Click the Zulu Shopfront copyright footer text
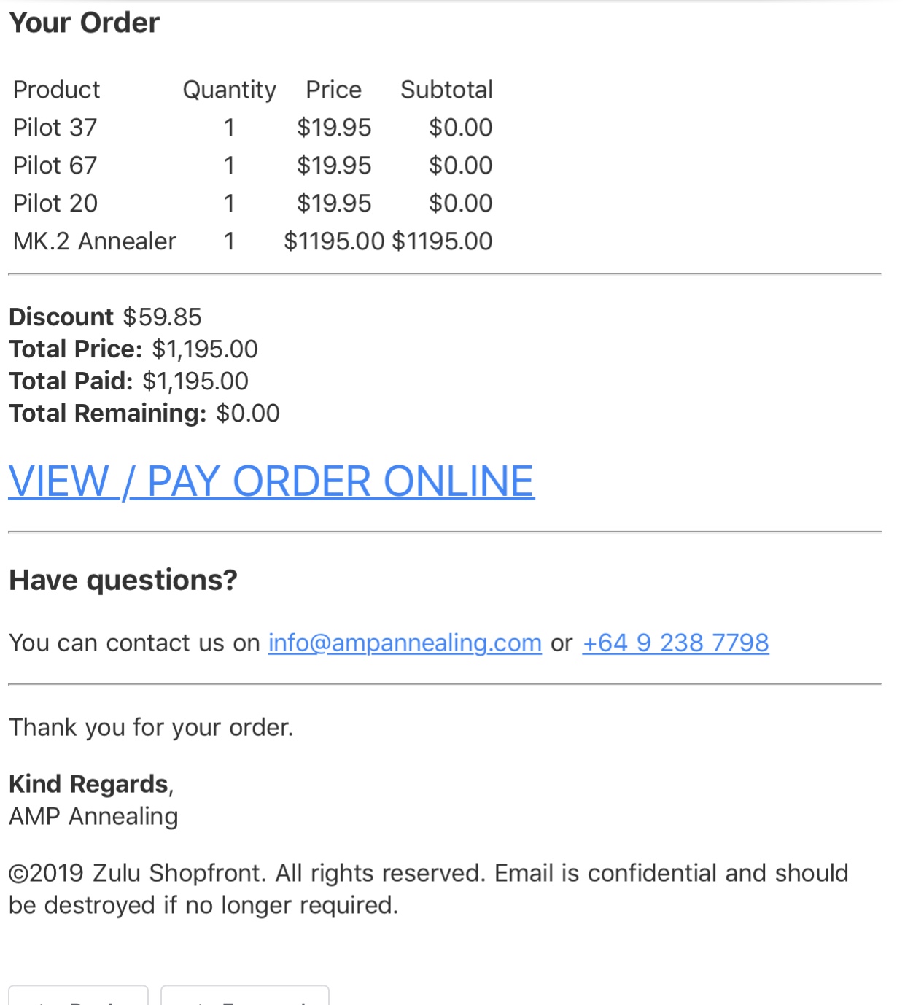The image size is (905, 1005). (x=429, y=889)
